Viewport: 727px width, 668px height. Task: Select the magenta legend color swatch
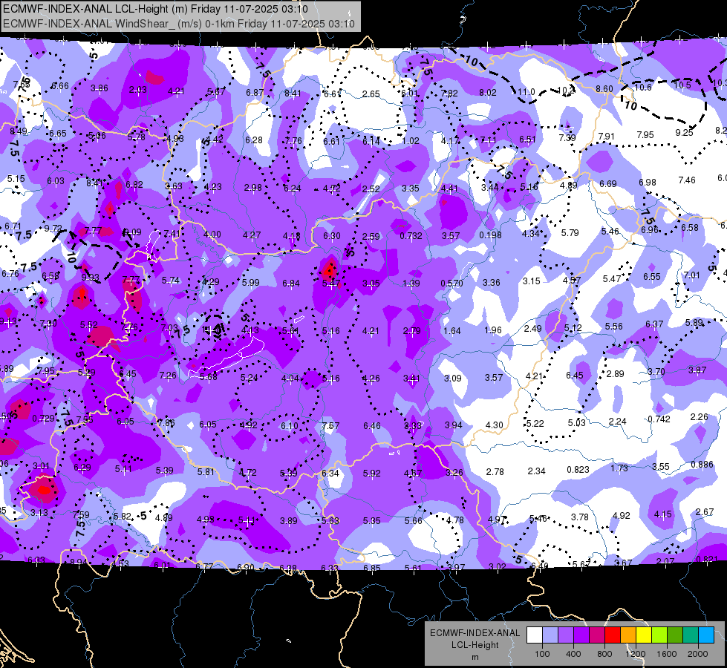(x=597, y=635)
